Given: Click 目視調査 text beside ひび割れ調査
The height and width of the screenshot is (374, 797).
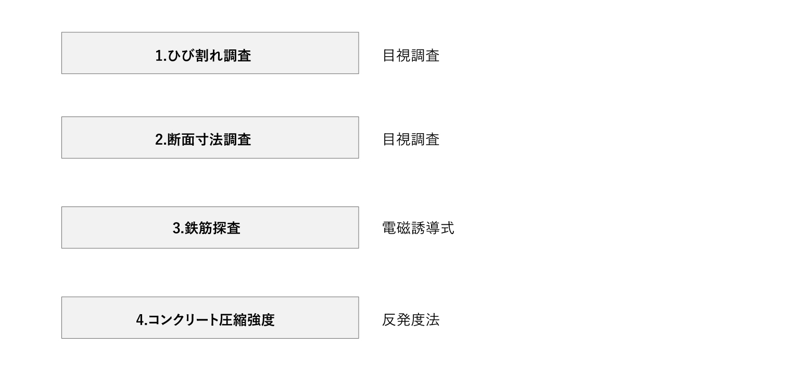Looking at the screenshot, I should [411, 56].
